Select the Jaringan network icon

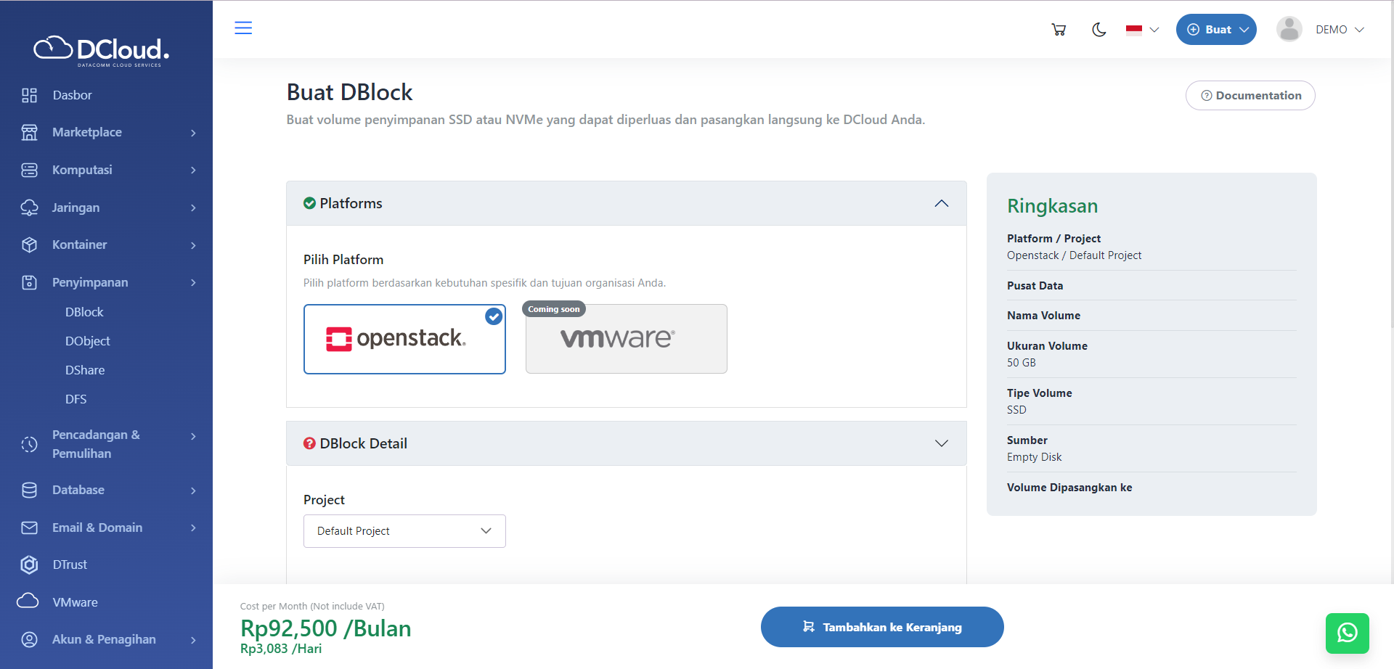click(x=29, y=208)
